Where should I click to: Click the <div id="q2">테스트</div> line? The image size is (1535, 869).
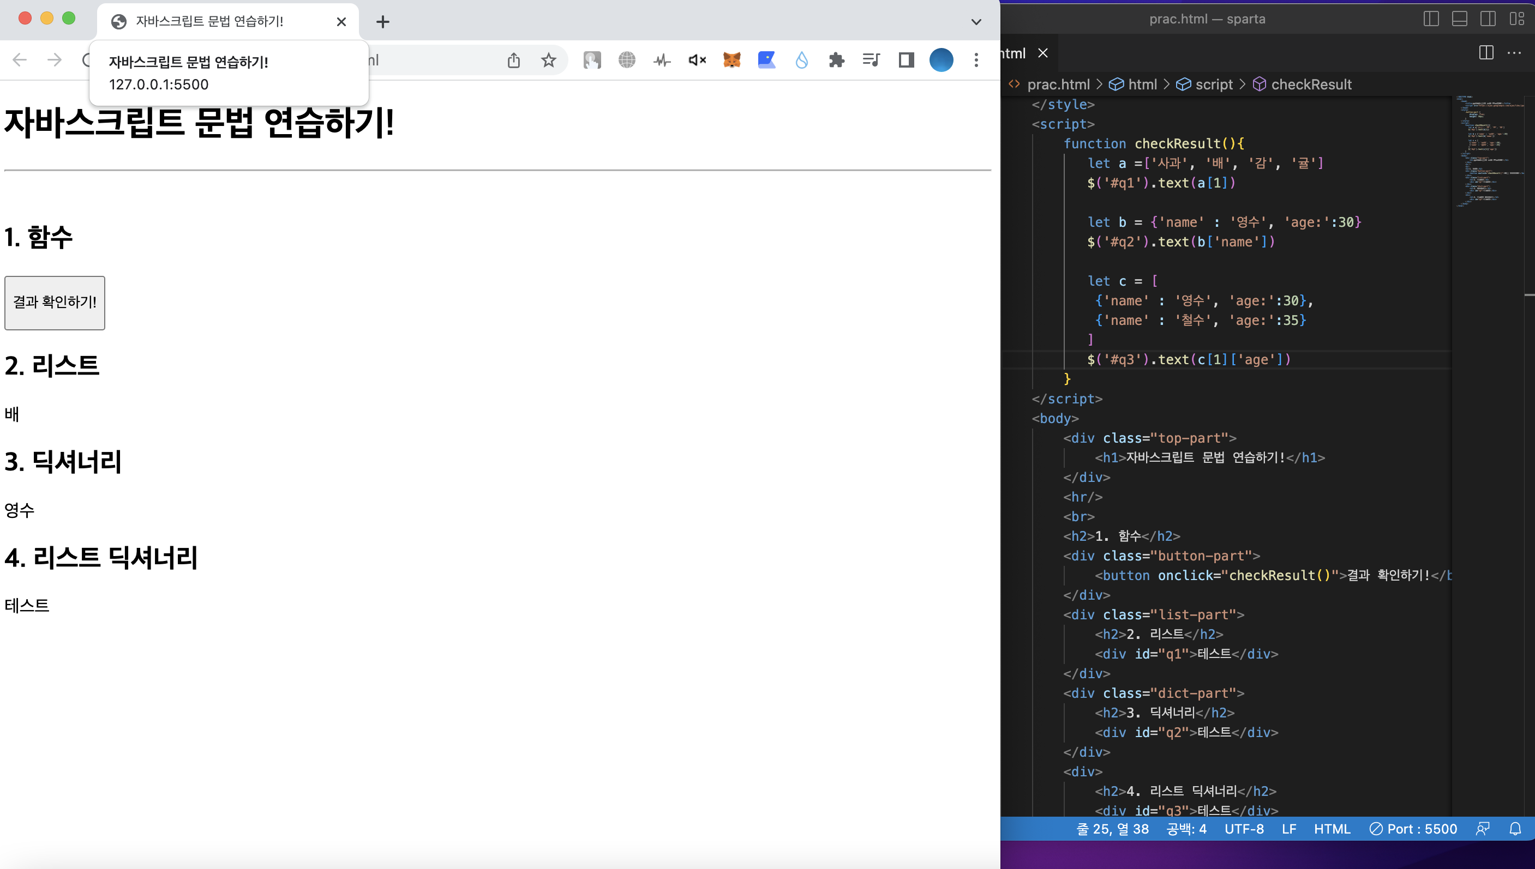click(x=1186, y=733)
